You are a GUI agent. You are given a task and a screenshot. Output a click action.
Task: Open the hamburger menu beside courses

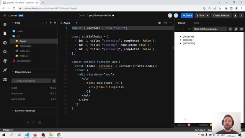tap(5, 15)
